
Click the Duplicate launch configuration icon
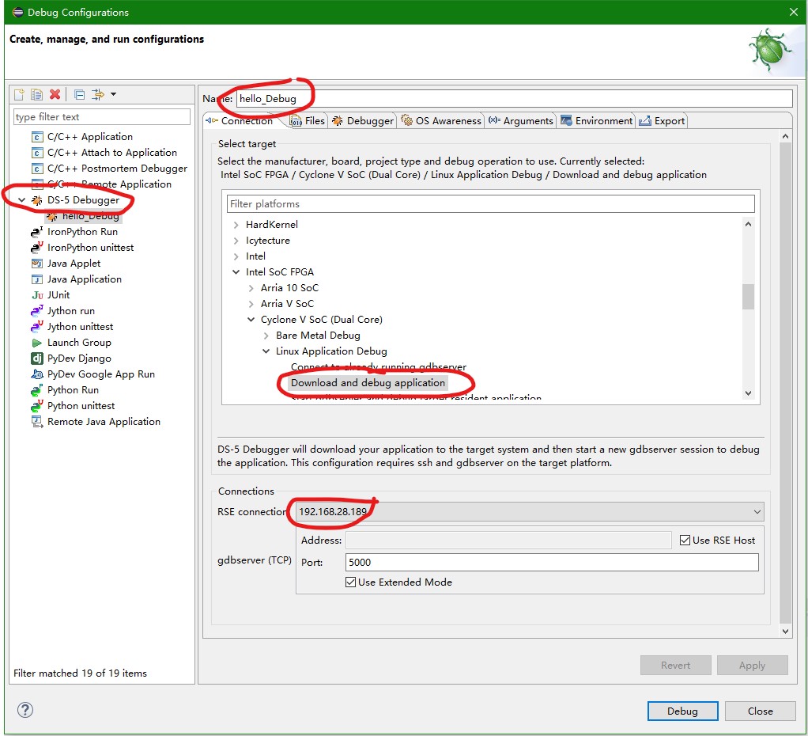[36, 94]
